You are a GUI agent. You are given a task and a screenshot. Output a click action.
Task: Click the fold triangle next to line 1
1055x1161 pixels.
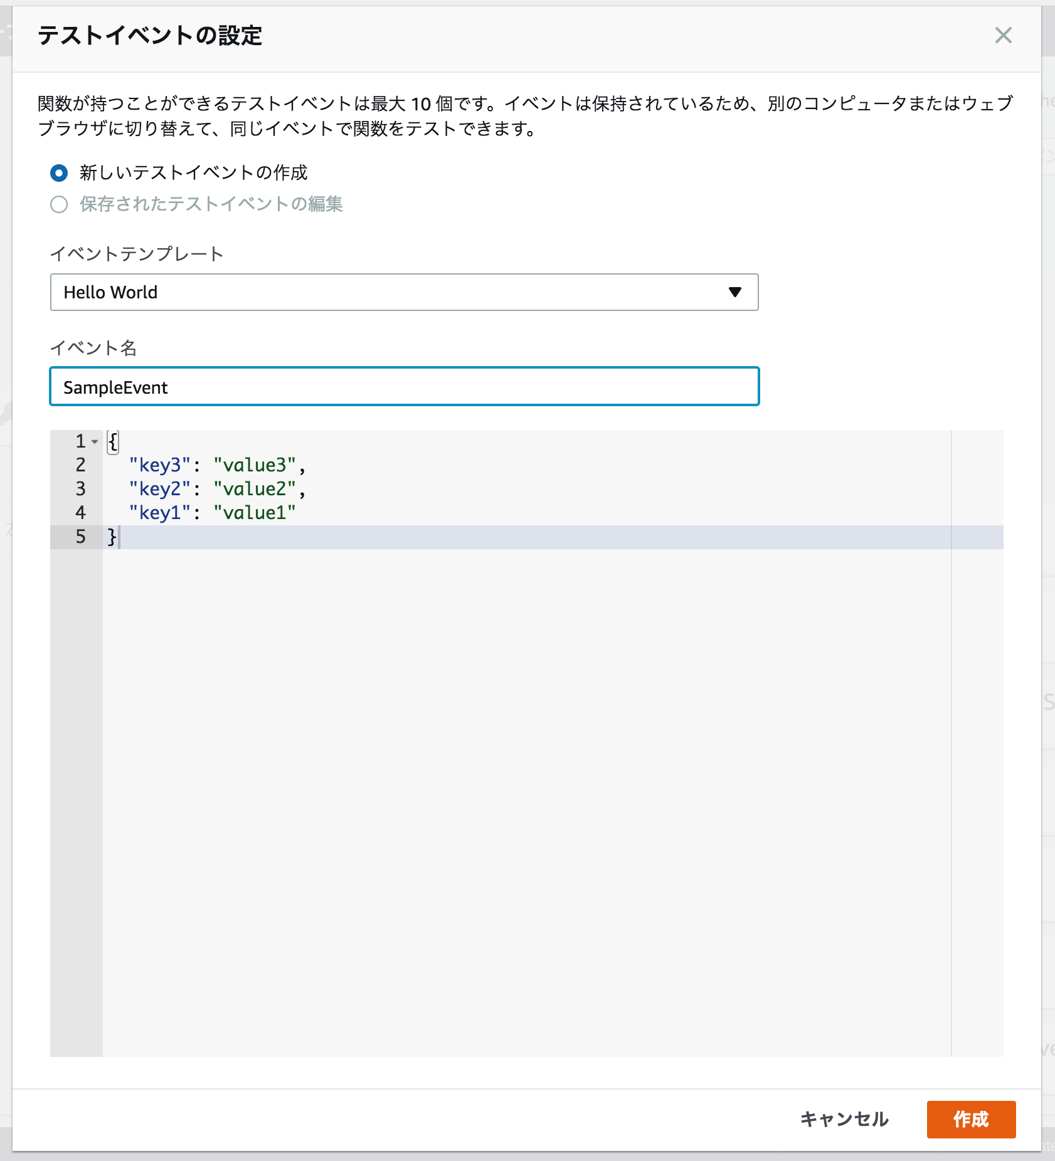[x=94, y=442]
